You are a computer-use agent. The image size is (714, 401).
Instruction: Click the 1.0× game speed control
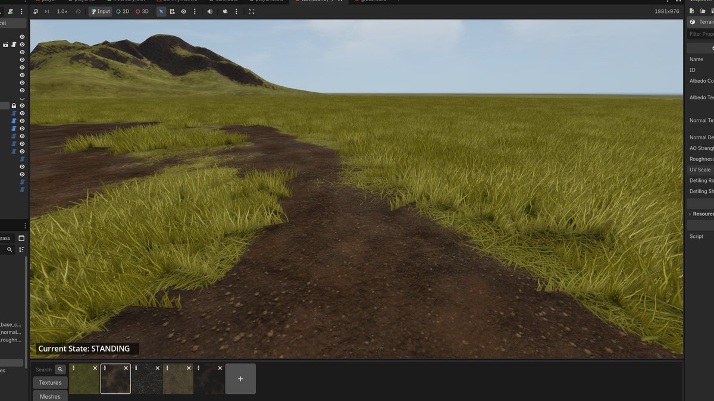point(62,11)
